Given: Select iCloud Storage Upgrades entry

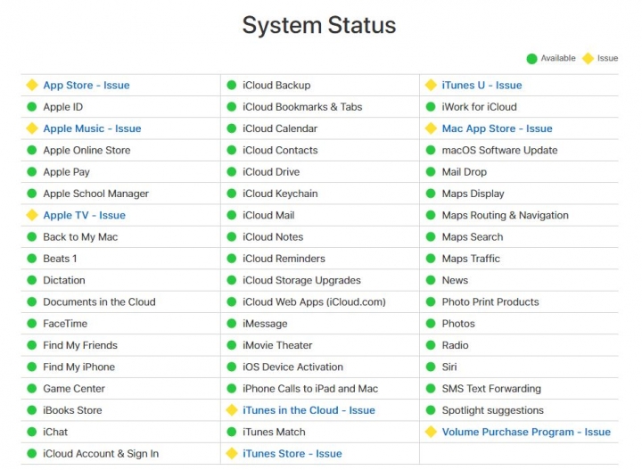Looking at the screenshot, I should point(301,280).
